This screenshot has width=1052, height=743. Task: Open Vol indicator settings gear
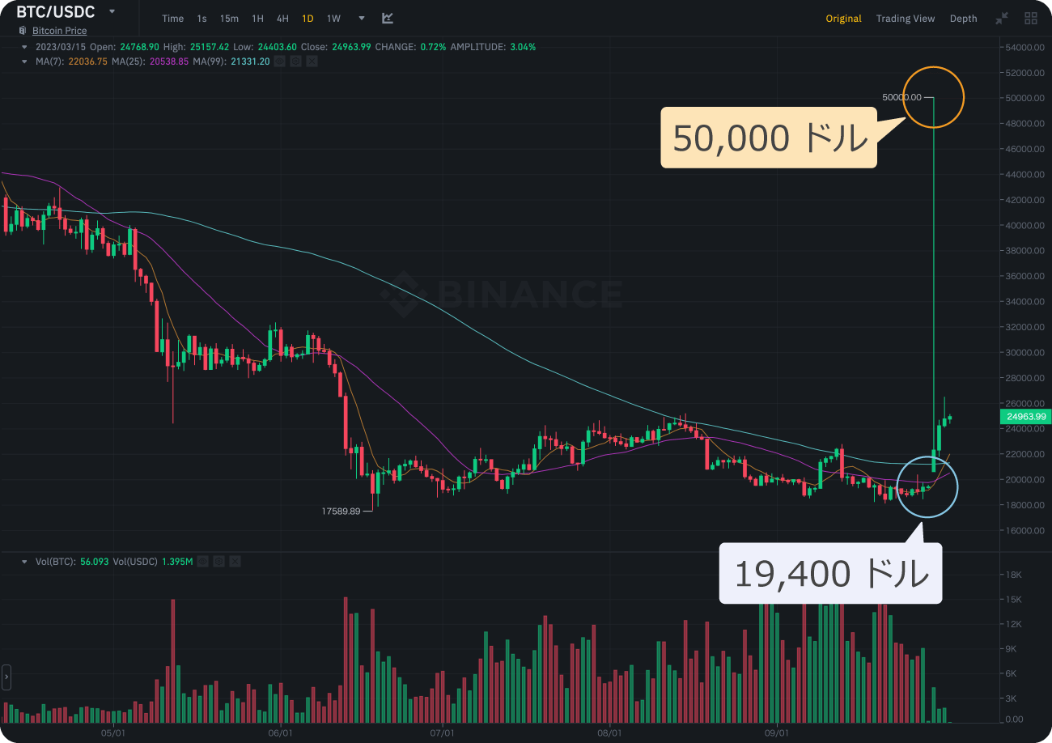click(219, 561)
